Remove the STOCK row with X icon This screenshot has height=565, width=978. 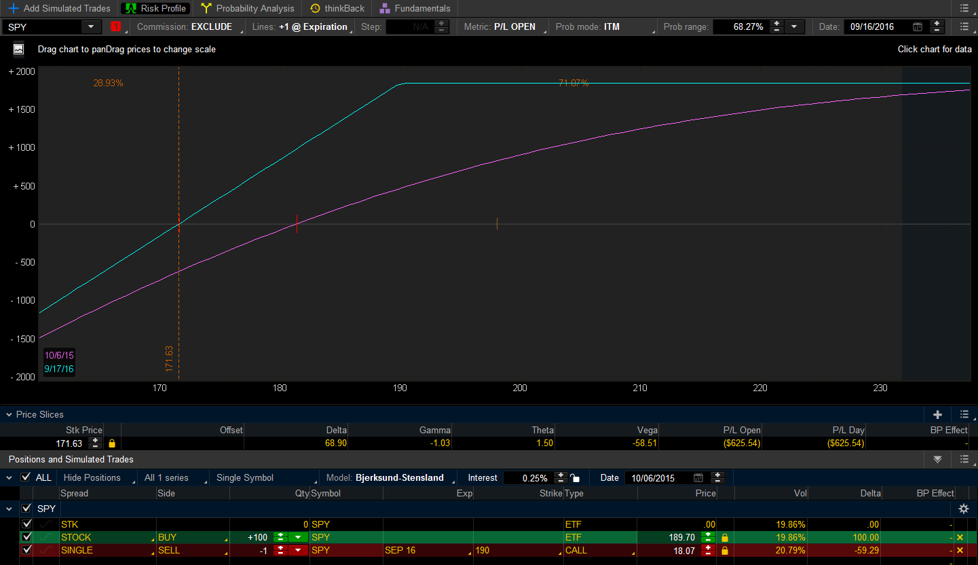960,537
